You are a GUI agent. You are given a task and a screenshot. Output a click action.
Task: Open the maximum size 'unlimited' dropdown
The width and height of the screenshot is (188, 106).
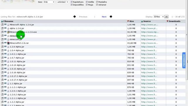pos(63,2)
